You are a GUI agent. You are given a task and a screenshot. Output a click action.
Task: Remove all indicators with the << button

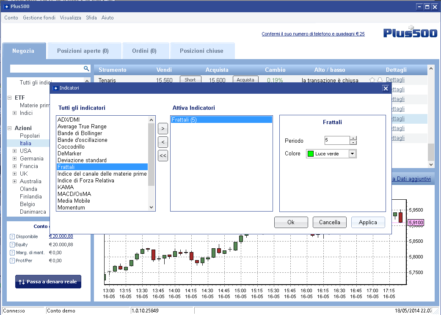[163, 155]
